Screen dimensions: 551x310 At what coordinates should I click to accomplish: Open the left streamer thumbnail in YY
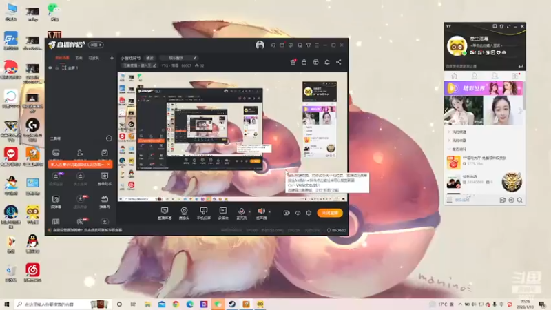click(464, 110)
